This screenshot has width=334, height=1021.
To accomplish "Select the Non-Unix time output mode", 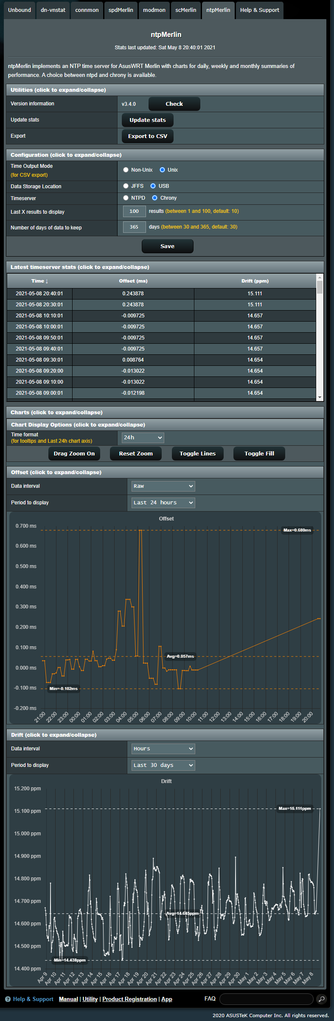I will [126, 170].
